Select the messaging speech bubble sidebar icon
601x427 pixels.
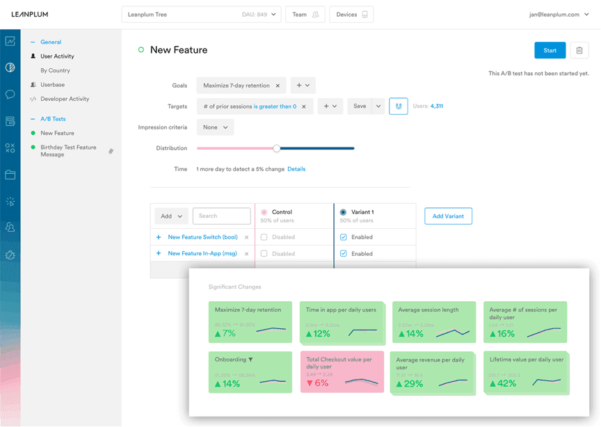click(x=10, y=95)
